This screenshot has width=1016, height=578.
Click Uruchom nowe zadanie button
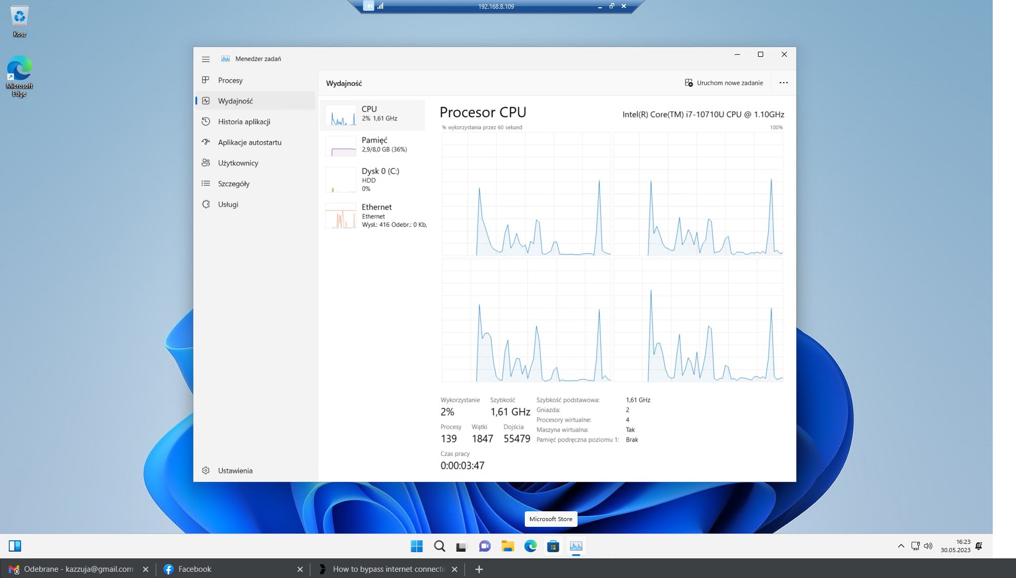coord(724,83)
